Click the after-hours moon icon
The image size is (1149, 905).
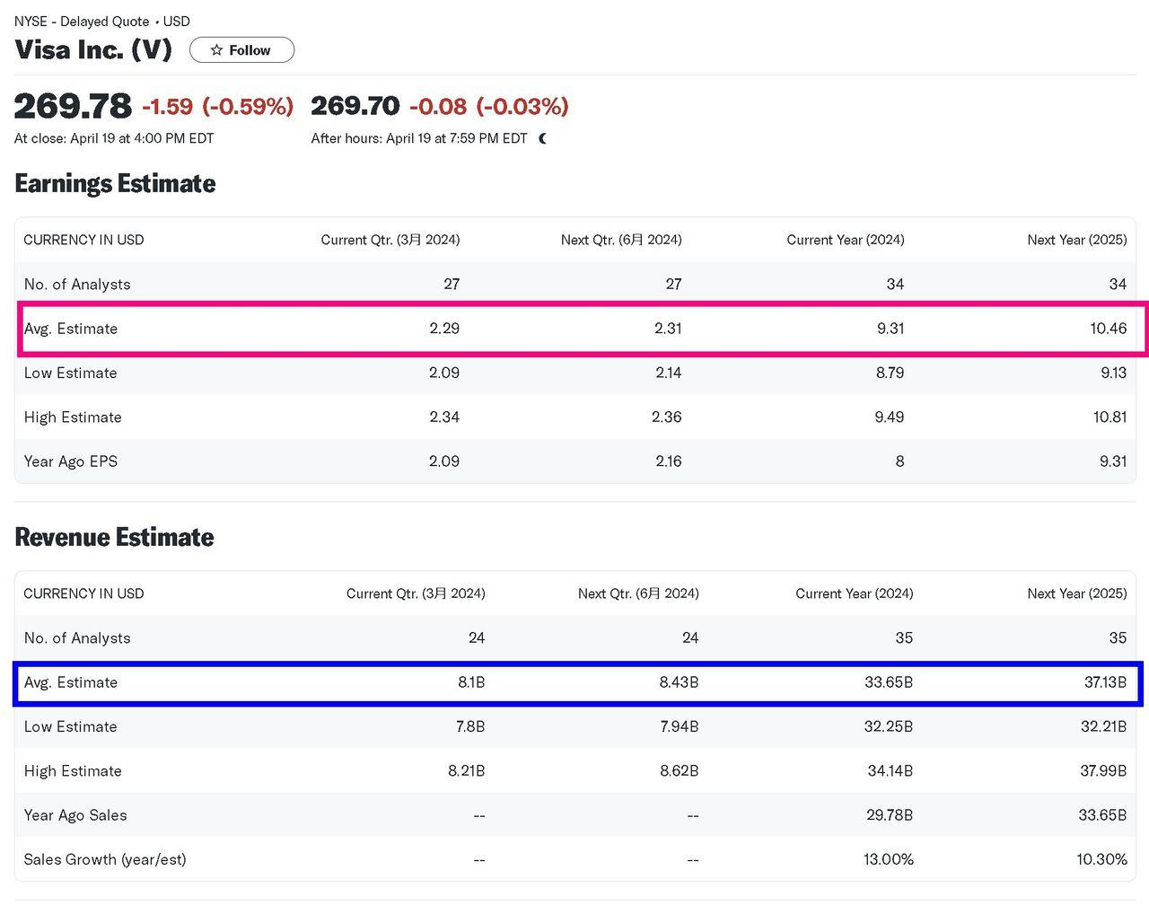coord(542,138)
